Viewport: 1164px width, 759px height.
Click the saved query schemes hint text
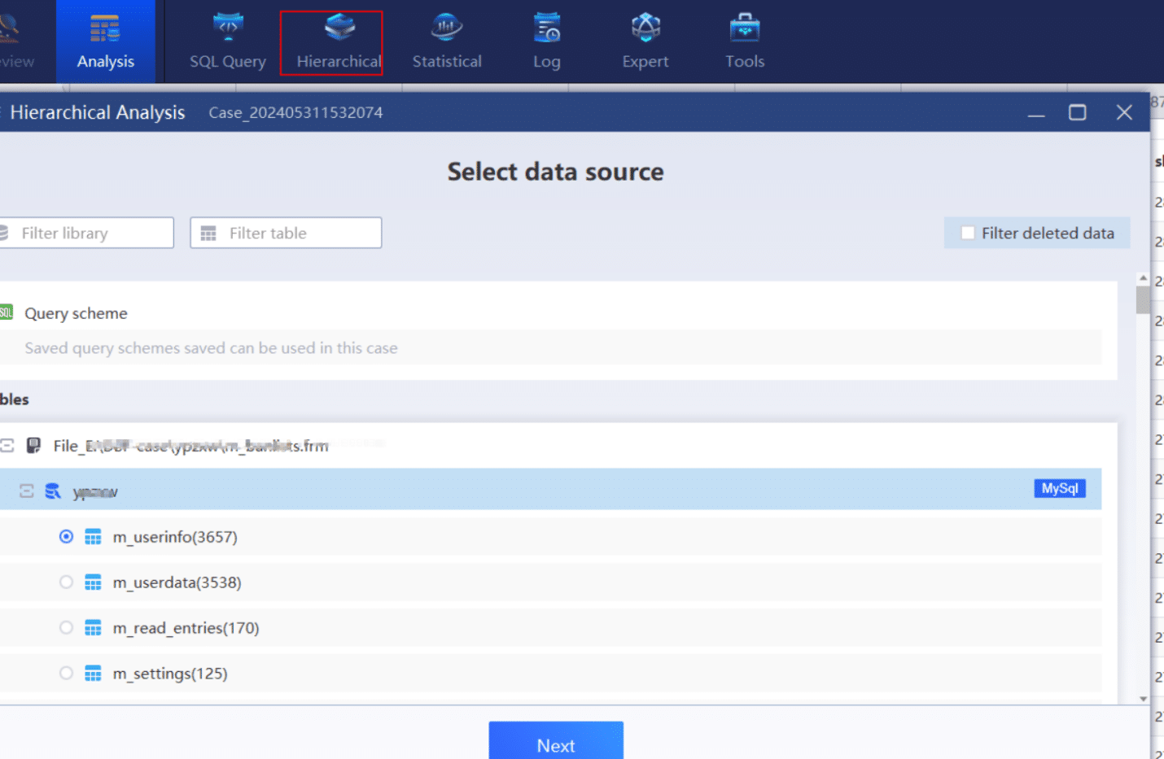point(211,348)
